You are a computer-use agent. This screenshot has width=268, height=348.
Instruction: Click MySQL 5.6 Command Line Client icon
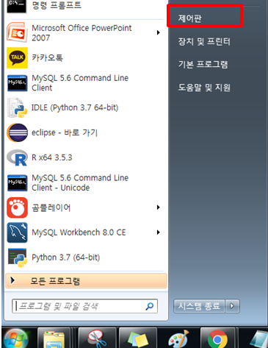pyautogui.click(x=17, y=83)
